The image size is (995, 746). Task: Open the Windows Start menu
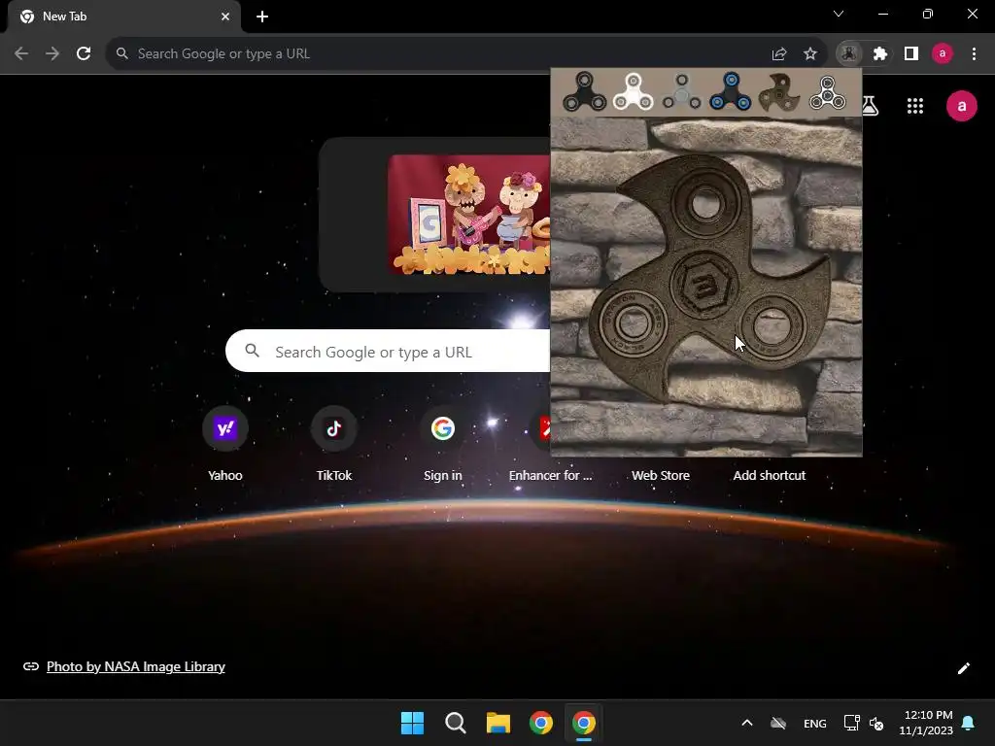click(x=412, y=723)
